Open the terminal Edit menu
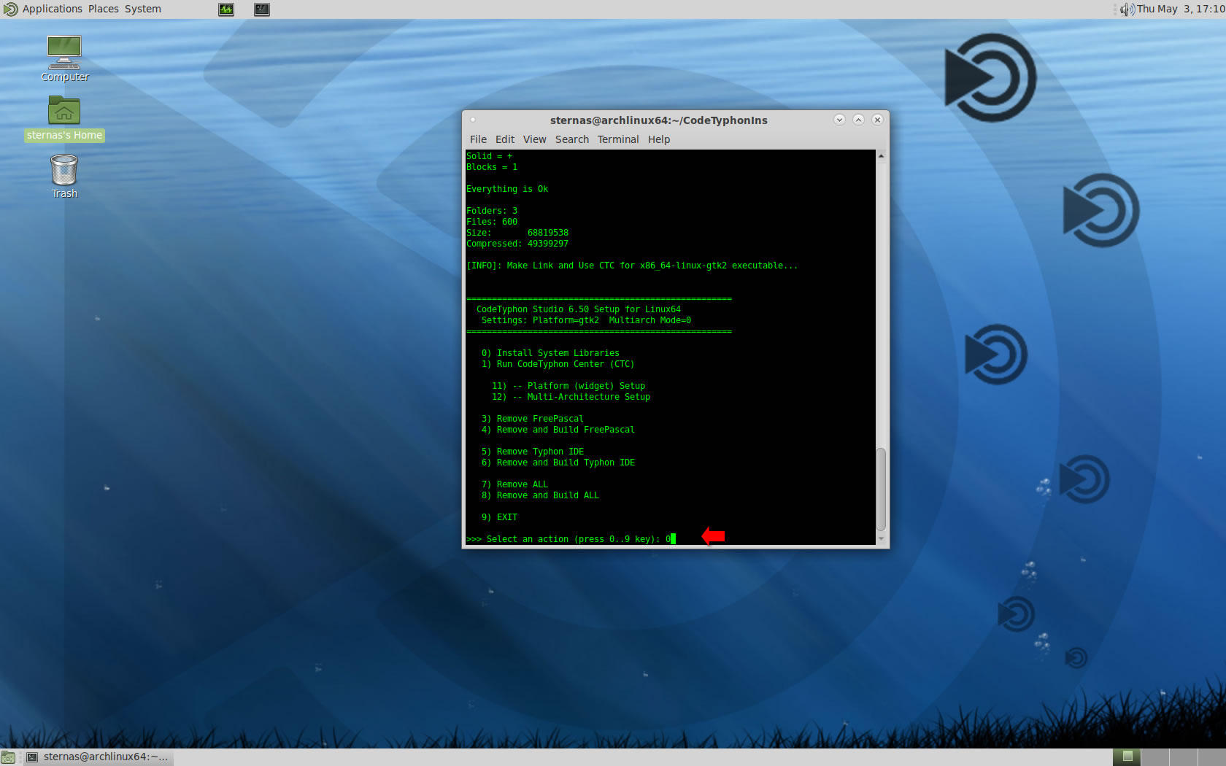 click(505, 139)
